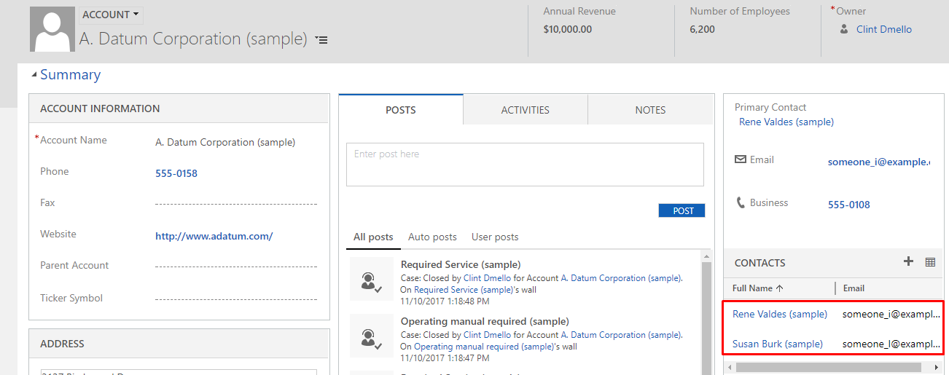Click the POST button
The height and width of the screenshot is (375, 949).
[x=683, y=210]
